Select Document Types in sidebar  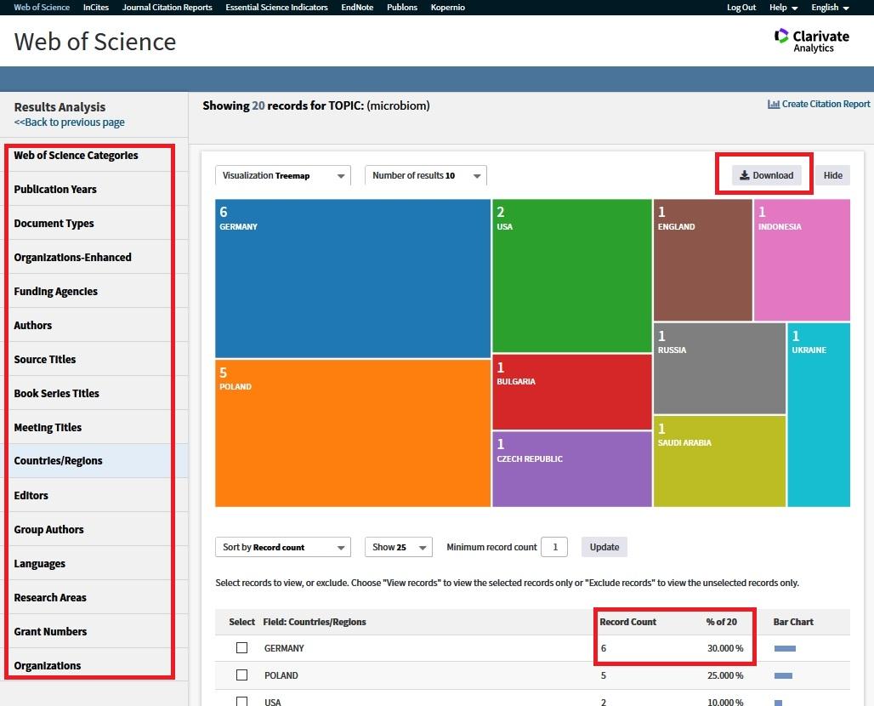[54, 223]
